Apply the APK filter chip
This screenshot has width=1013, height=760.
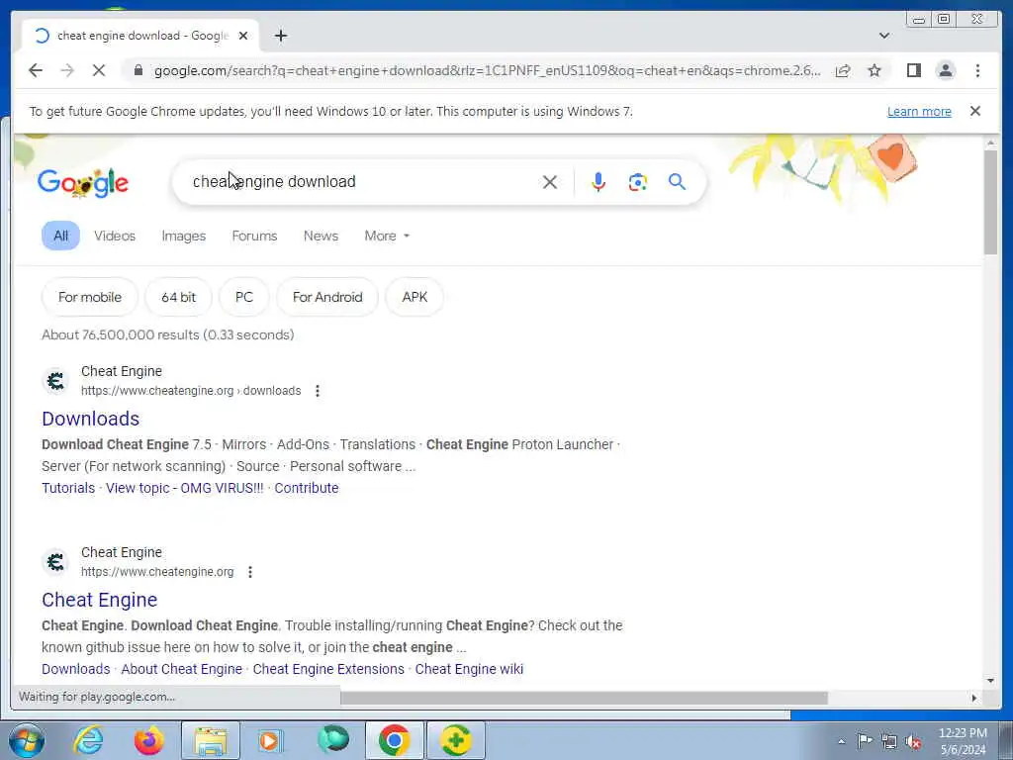pos(414,297)
